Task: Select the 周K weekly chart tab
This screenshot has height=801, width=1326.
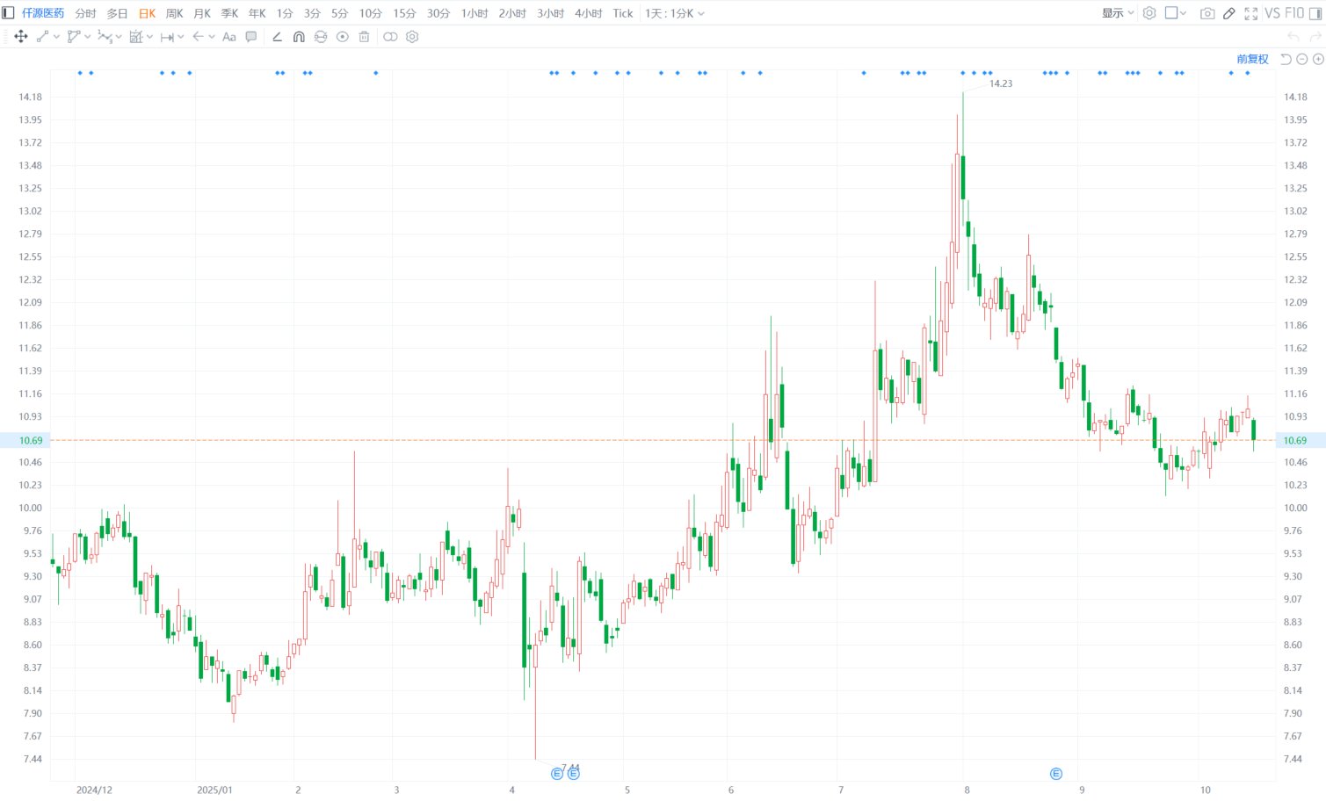Action: (174, 13)
